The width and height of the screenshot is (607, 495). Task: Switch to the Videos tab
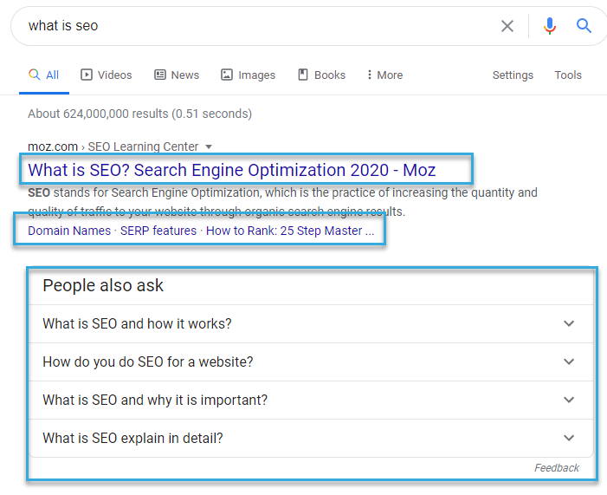click(x=107, y=75)
